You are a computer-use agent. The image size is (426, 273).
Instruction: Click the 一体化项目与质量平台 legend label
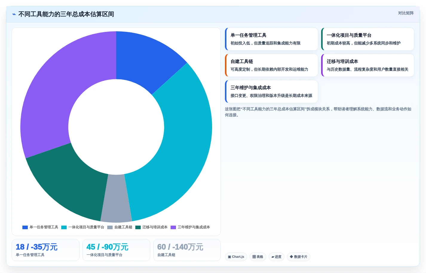point(86,227)
